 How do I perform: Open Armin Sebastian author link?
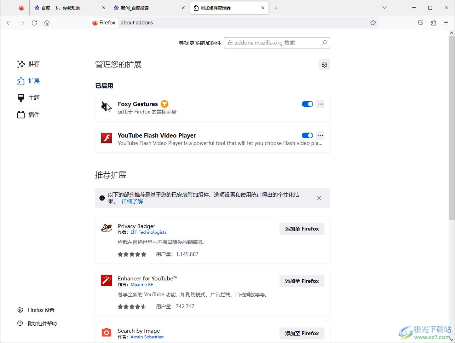[x=147, y=337]
